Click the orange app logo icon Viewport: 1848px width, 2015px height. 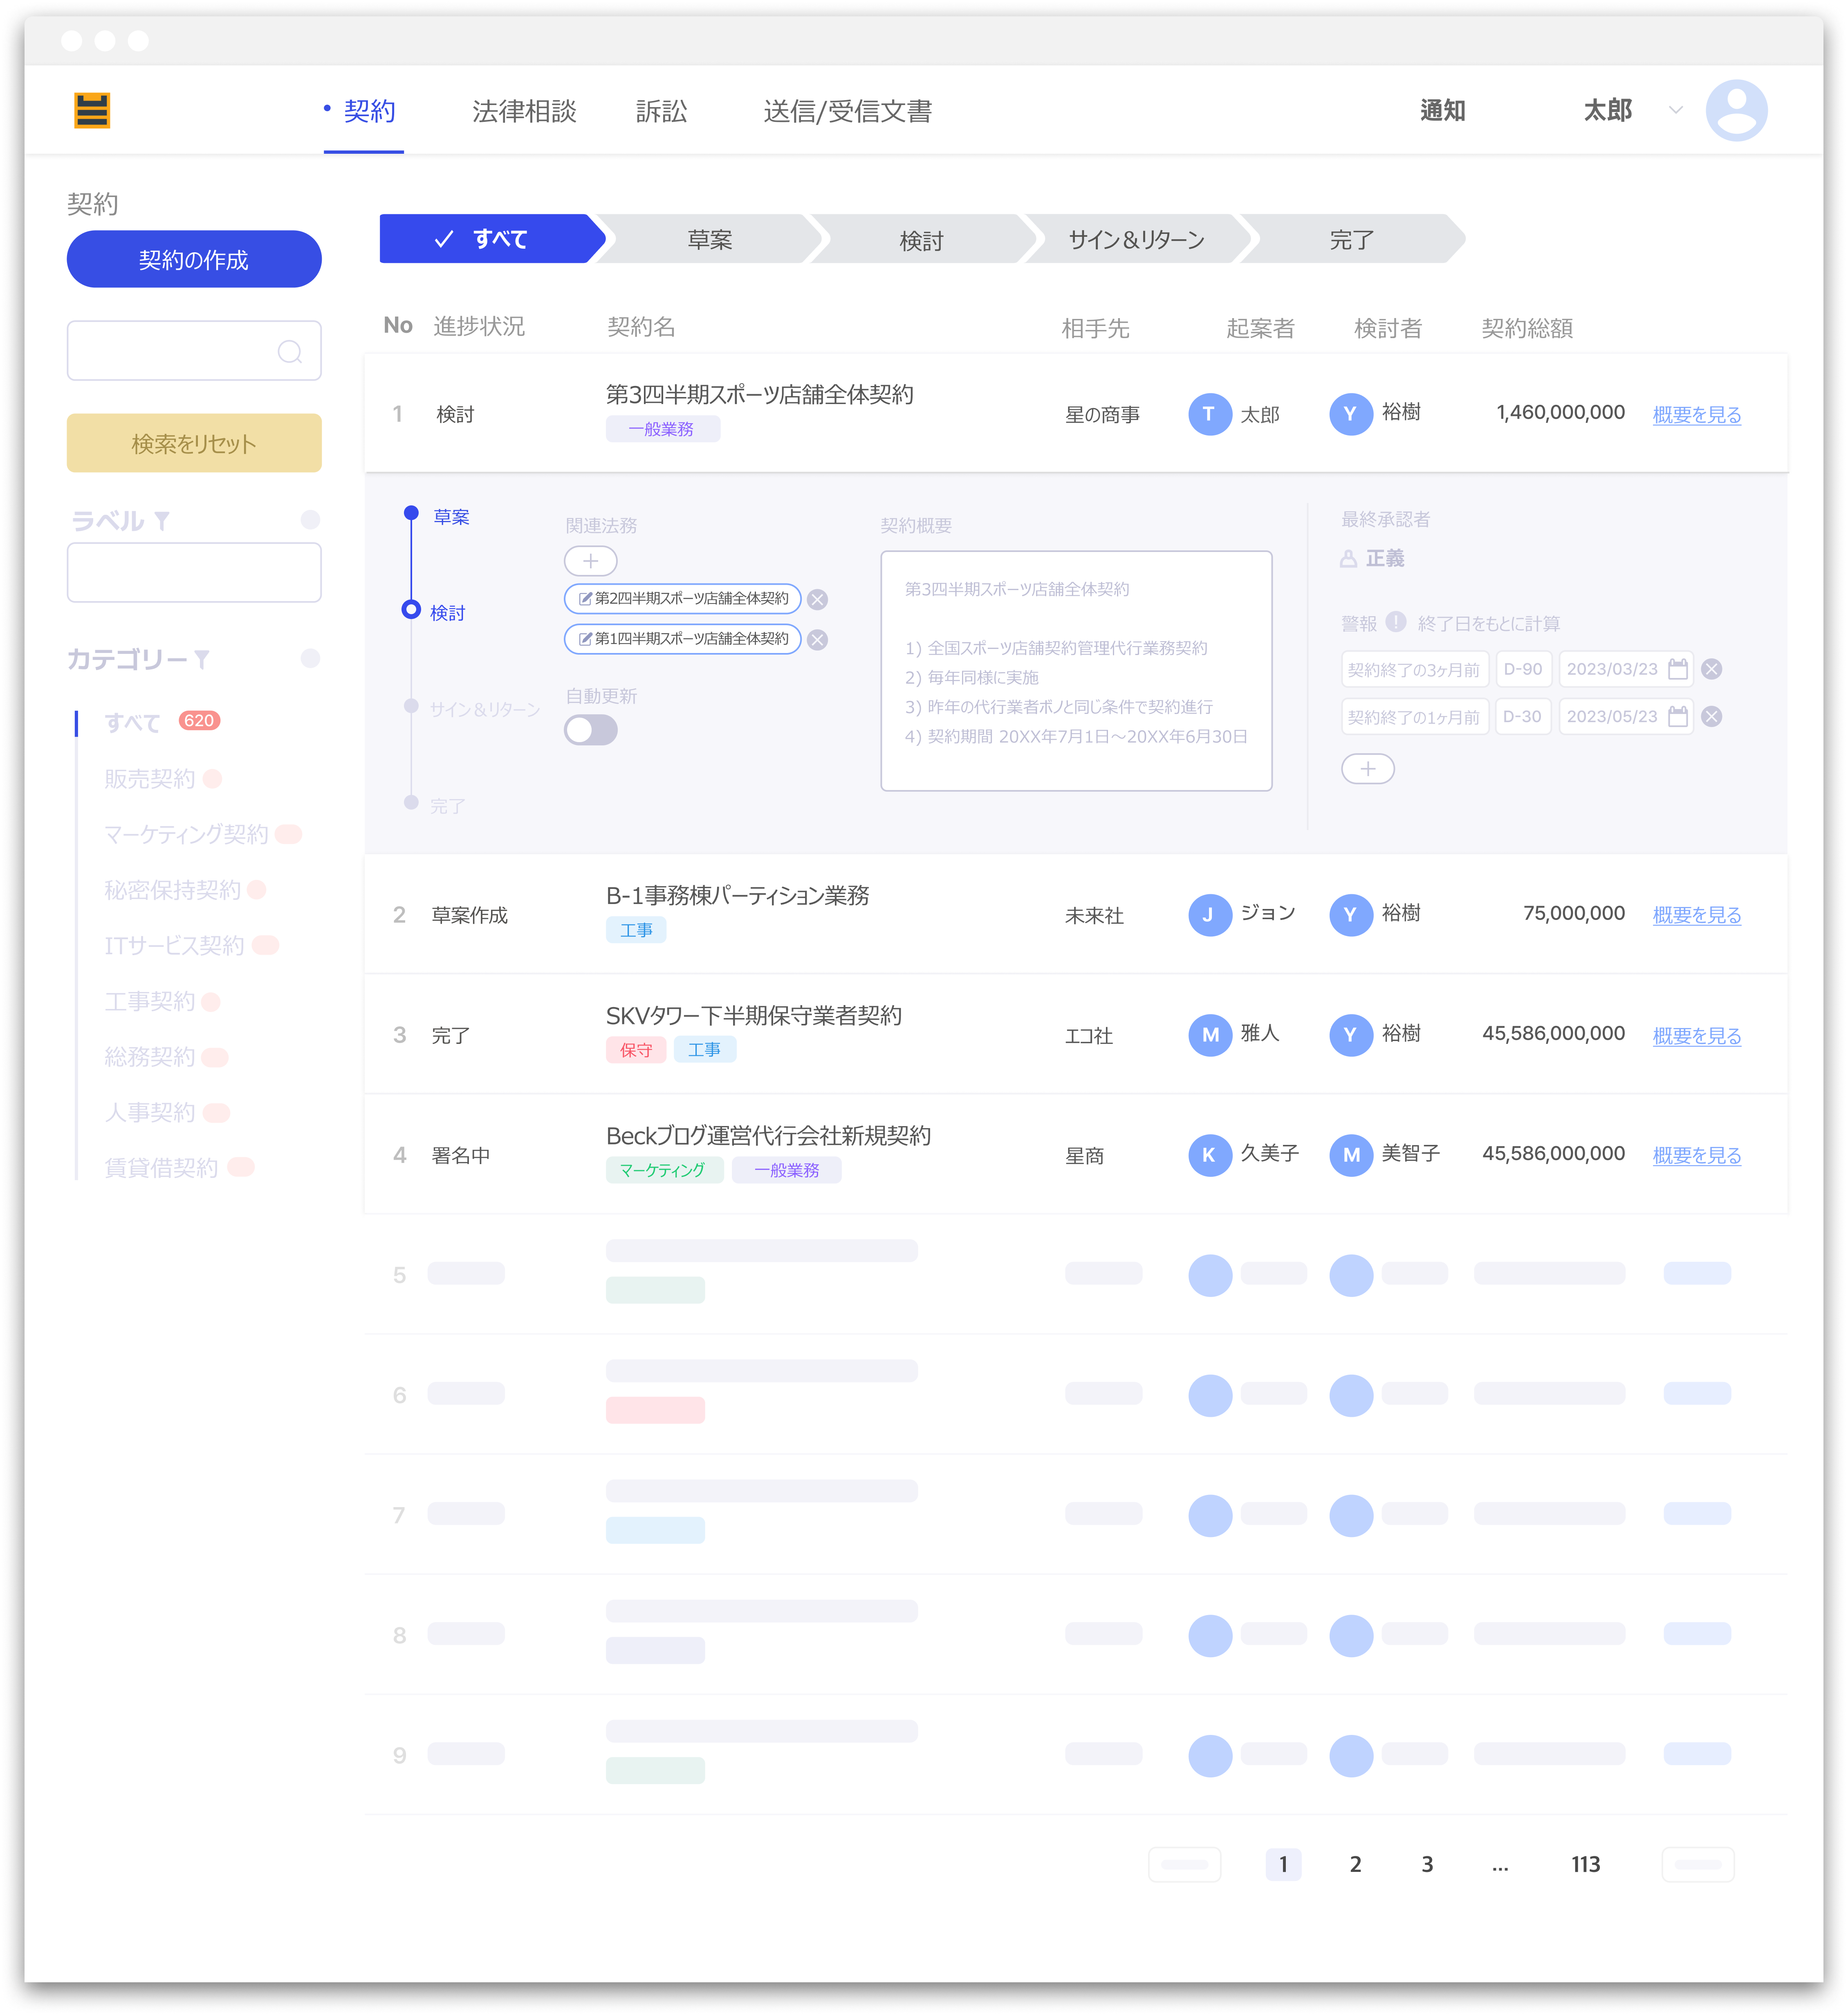point(92,111)
